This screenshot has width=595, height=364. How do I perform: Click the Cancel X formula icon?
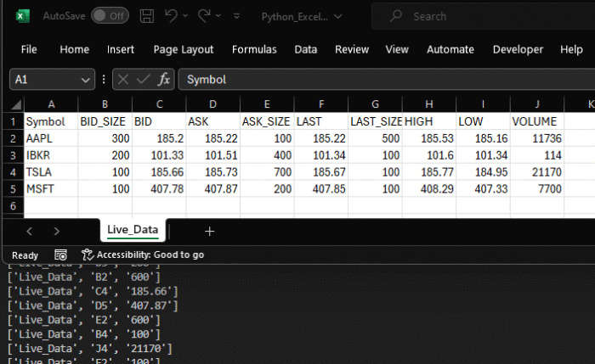coord(123,80)
